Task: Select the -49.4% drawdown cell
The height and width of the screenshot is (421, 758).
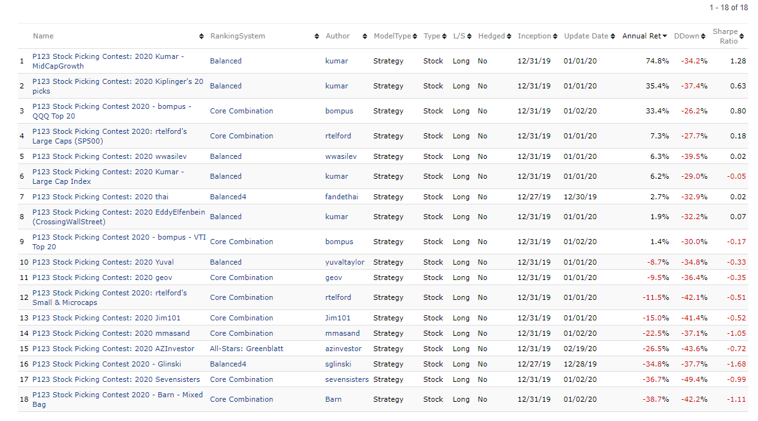Action: pos(694,380)
